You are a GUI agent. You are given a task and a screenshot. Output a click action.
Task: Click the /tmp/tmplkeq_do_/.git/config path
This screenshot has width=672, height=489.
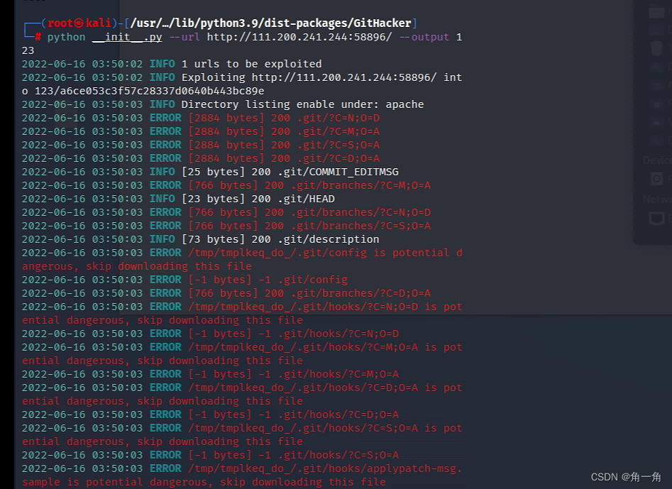pyautogui.click(x=277, y=253)
